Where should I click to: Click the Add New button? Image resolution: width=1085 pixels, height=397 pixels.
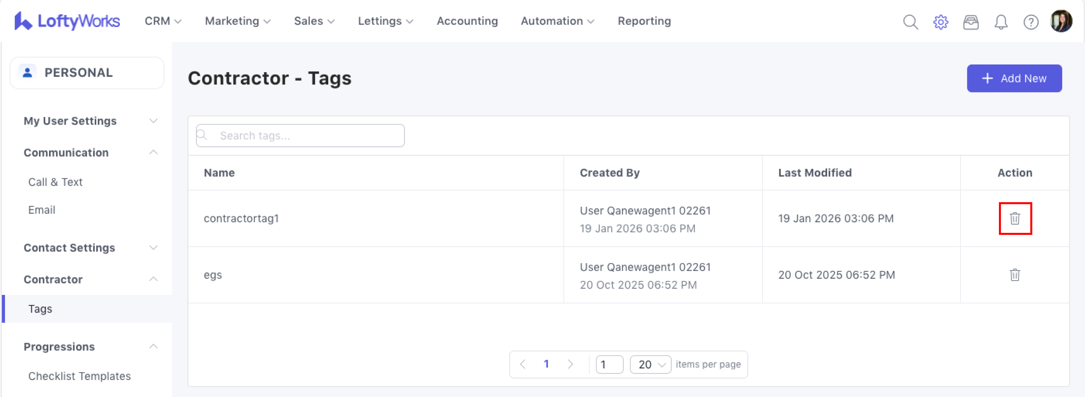coord(1014,78)
